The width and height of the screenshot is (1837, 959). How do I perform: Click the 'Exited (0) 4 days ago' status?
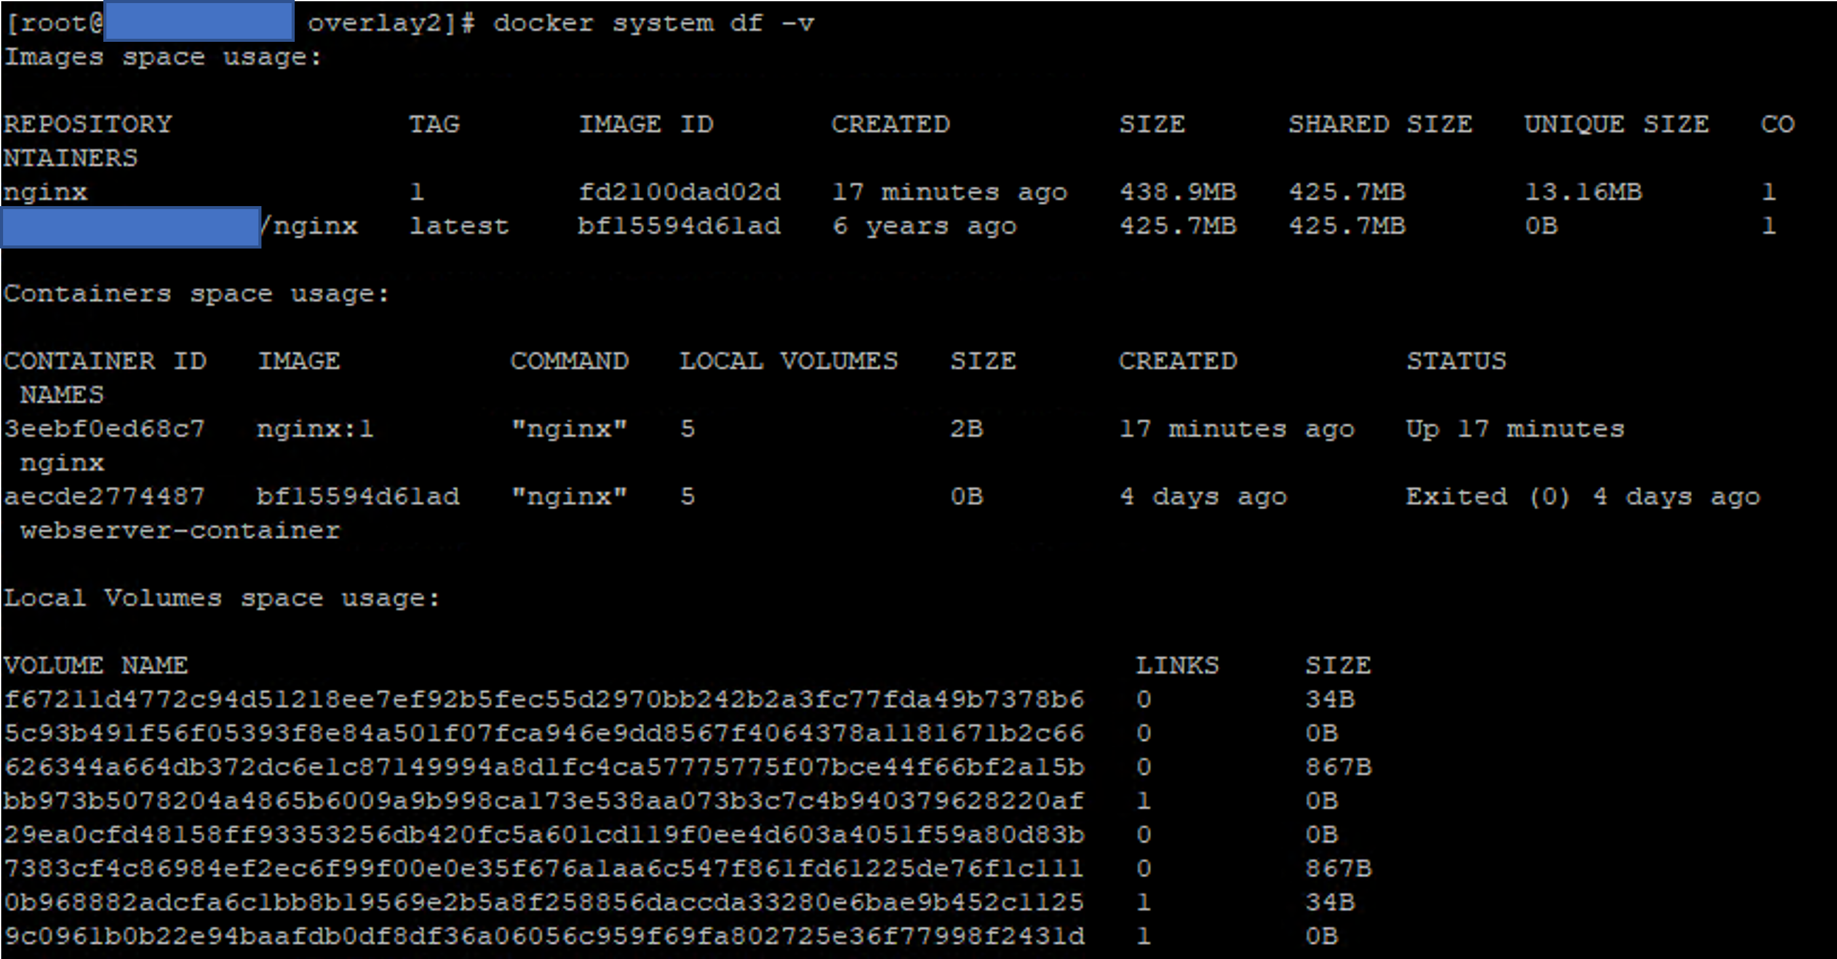pos(1582,496)
